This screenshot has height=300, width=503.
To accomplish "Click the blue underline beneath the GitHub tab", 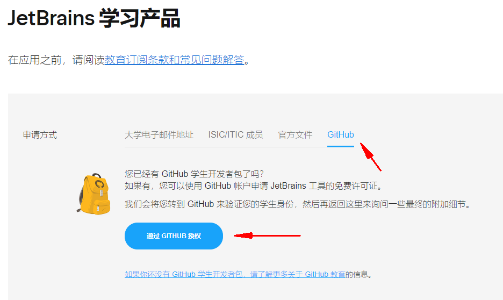I will click(x=340, y=146).
